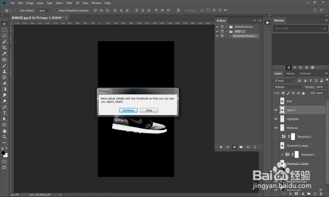329x197 pixels.
Task: Switch to the Channels tab
Action: click(x=305, y=73)
